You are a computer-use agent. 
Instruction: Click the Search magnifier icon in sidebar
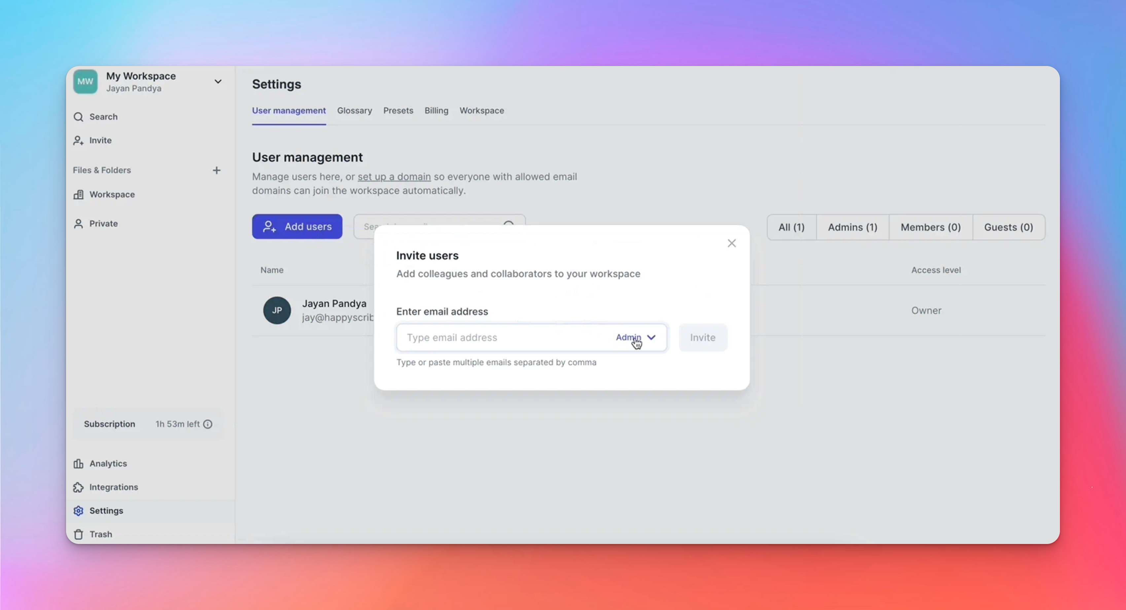pos(78,117)
